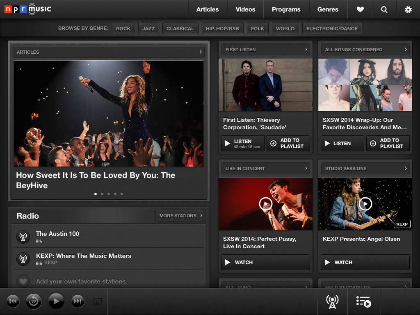Select The Austin 100 station
Viewport: 420px width, 315px height.
pyautogui.click(x=109, y=236)
